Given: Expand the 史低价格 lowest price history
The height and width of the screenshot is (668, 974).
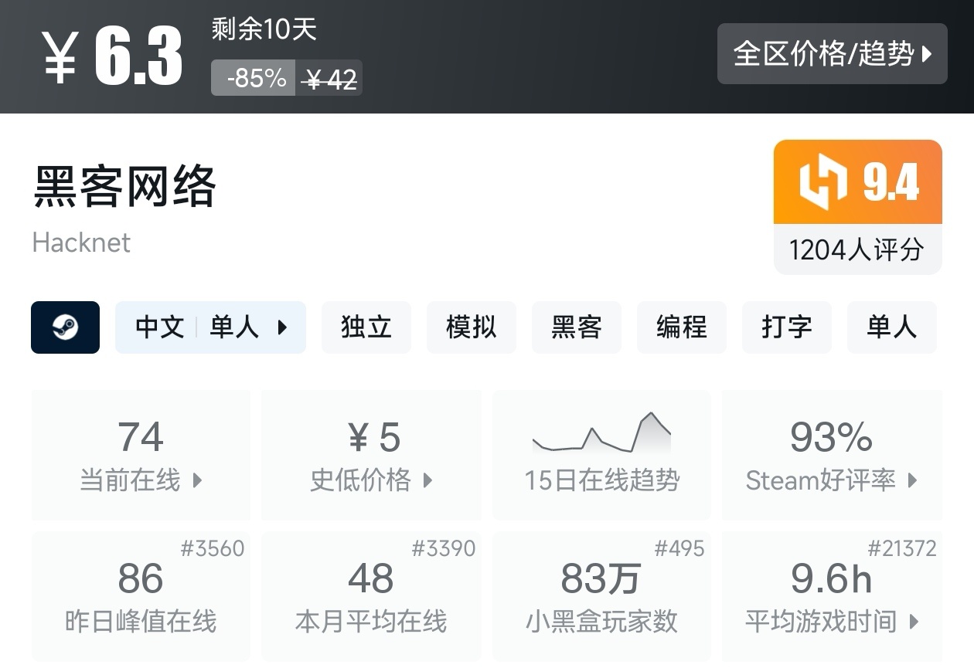Looking at the screenshot, I should click(x=427, y=480).
